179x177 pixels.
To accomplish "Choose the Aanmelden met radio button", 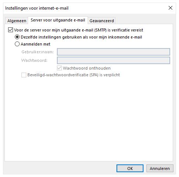I will [x=17, y=44].
